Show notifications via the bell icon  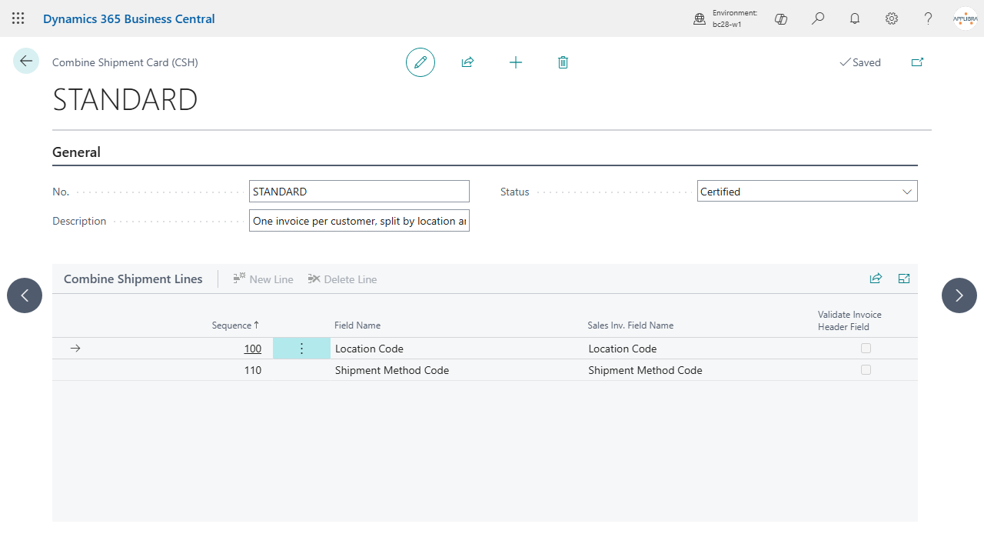(x=855, y=18)
